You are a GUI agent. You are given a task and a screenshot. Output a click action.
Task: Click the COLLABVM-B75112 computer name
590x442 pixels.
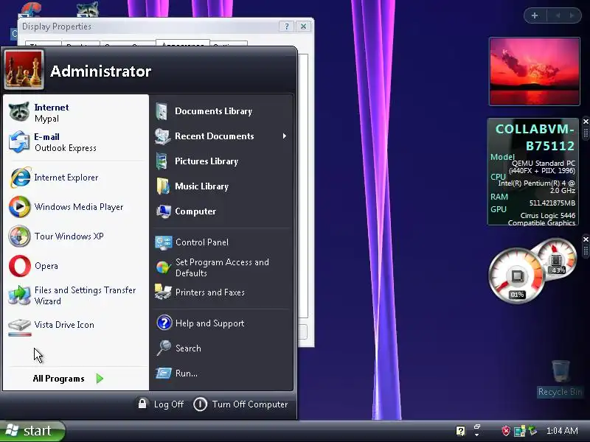[x=535, y=137]
